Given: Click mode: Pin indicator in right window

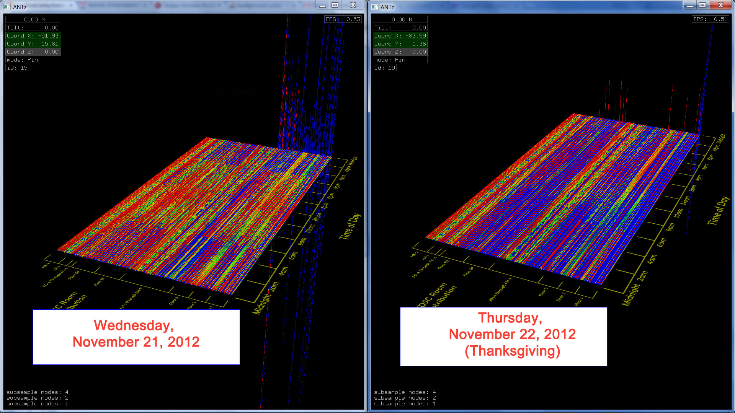Looking at the screenshot, I should click(400, 60).
